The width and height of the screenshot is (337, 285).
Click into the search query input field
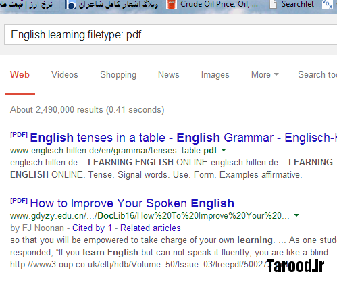tap(170, 34)
